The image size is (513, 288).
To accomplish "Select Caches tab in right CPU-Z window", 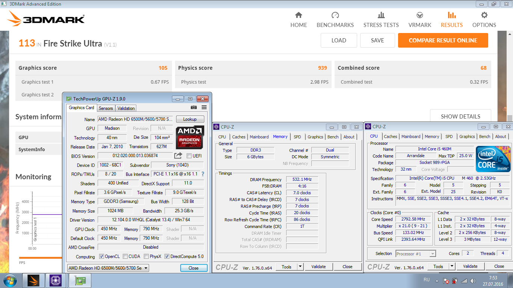I will 391,136.
